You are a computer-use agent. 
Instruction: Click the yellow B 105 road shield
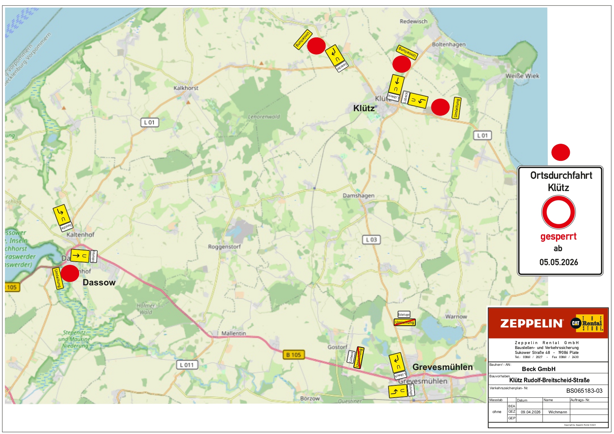[293, 355]
